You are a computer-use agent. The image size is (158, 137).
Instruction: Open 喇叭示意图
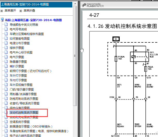tap(17, 66)
